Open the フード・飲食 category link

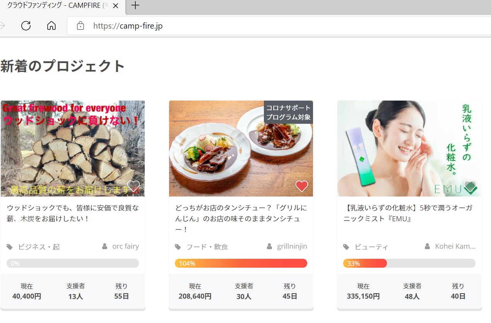[207, 247]
